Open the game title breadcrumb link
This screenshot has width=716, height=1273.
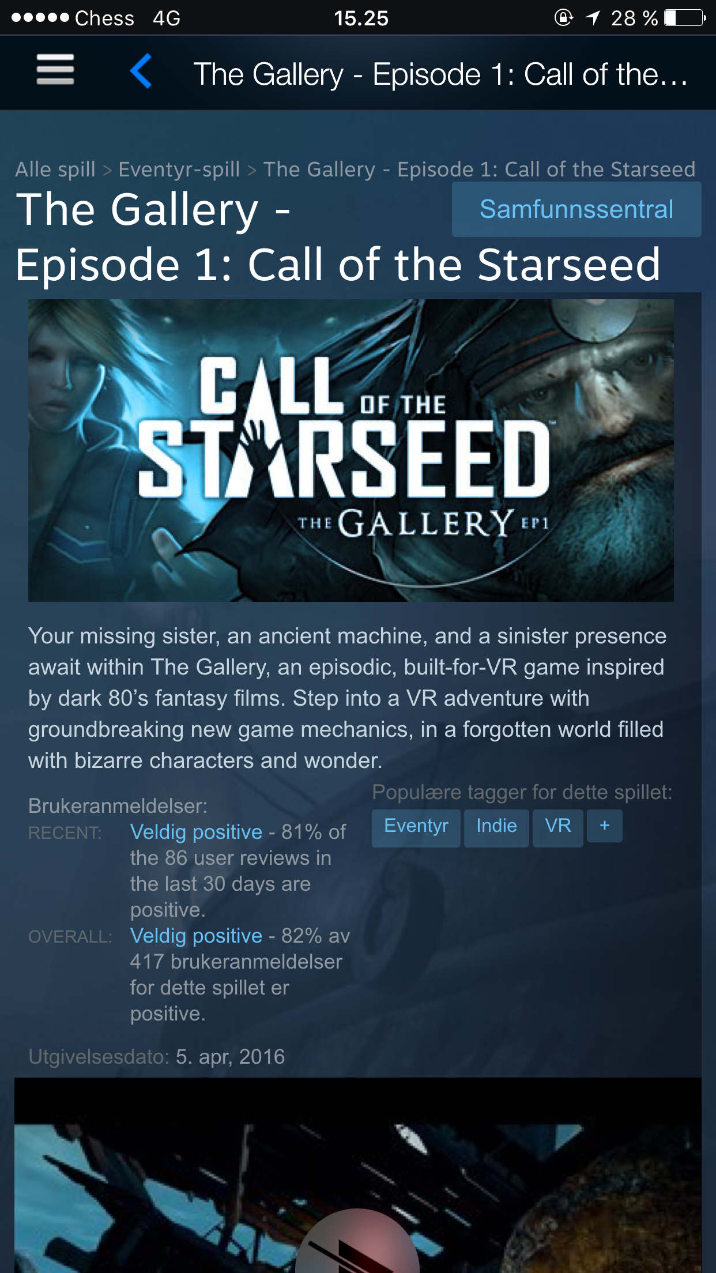[x=479, y=170]
